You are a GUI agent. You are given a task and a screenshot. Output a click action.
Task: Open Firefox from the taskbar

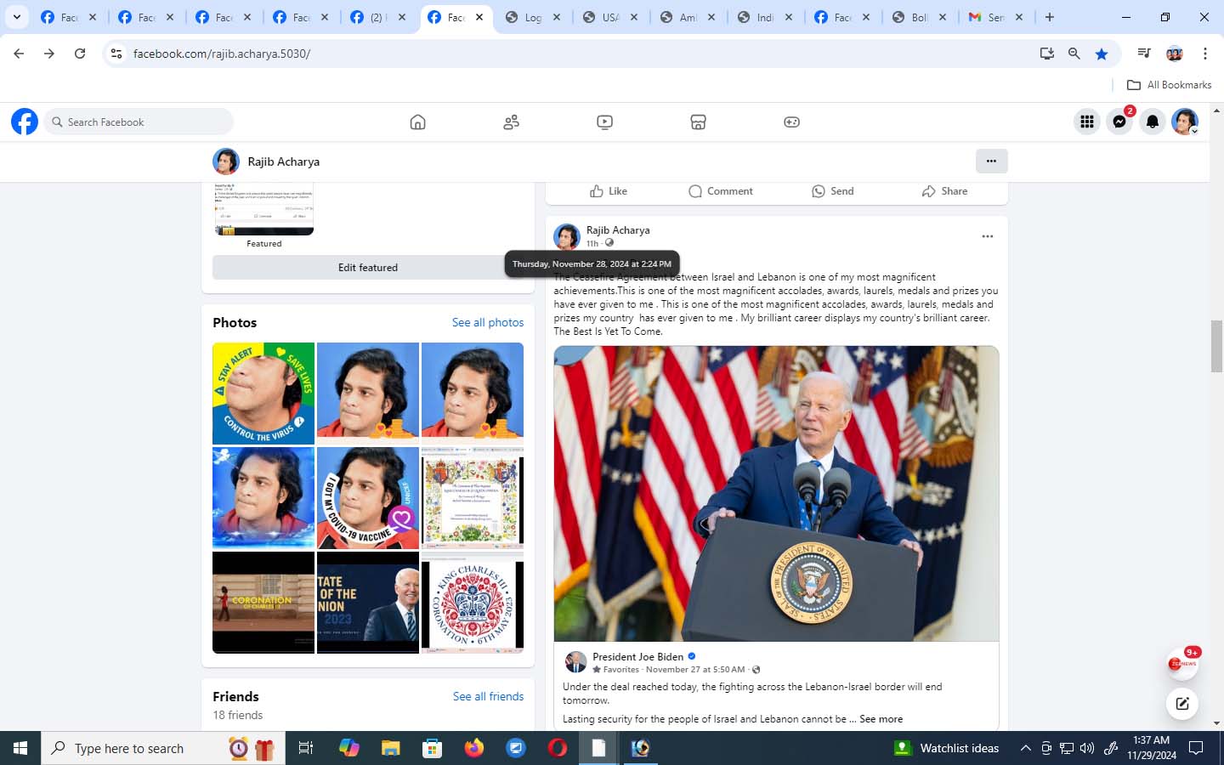474,748
